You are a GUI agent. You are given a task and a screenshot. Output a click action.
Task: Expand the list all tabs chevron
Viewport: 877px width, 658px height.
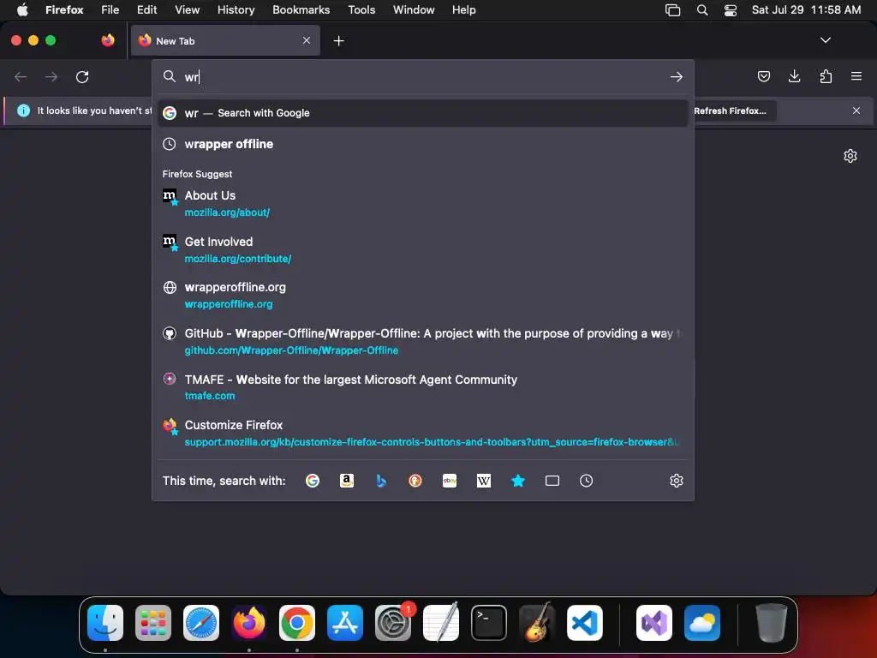pyautogui.click(x=825, y=40)
